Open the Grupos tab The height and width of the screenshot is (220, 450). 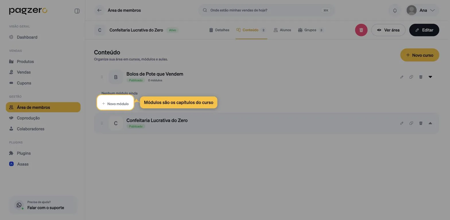tap(311, 30)
